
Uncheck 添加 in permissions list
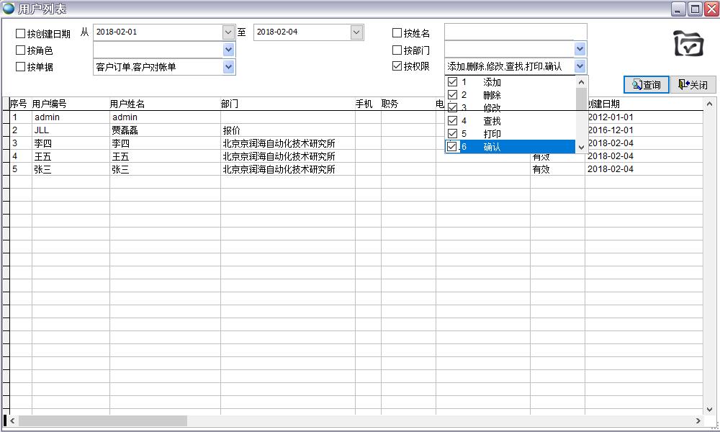coord(453,82)
